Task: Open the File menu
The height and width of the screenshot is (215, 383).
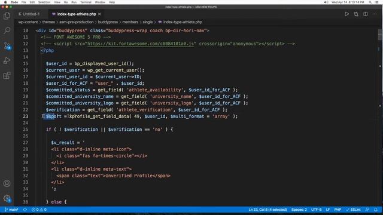Action: point(24,2)
